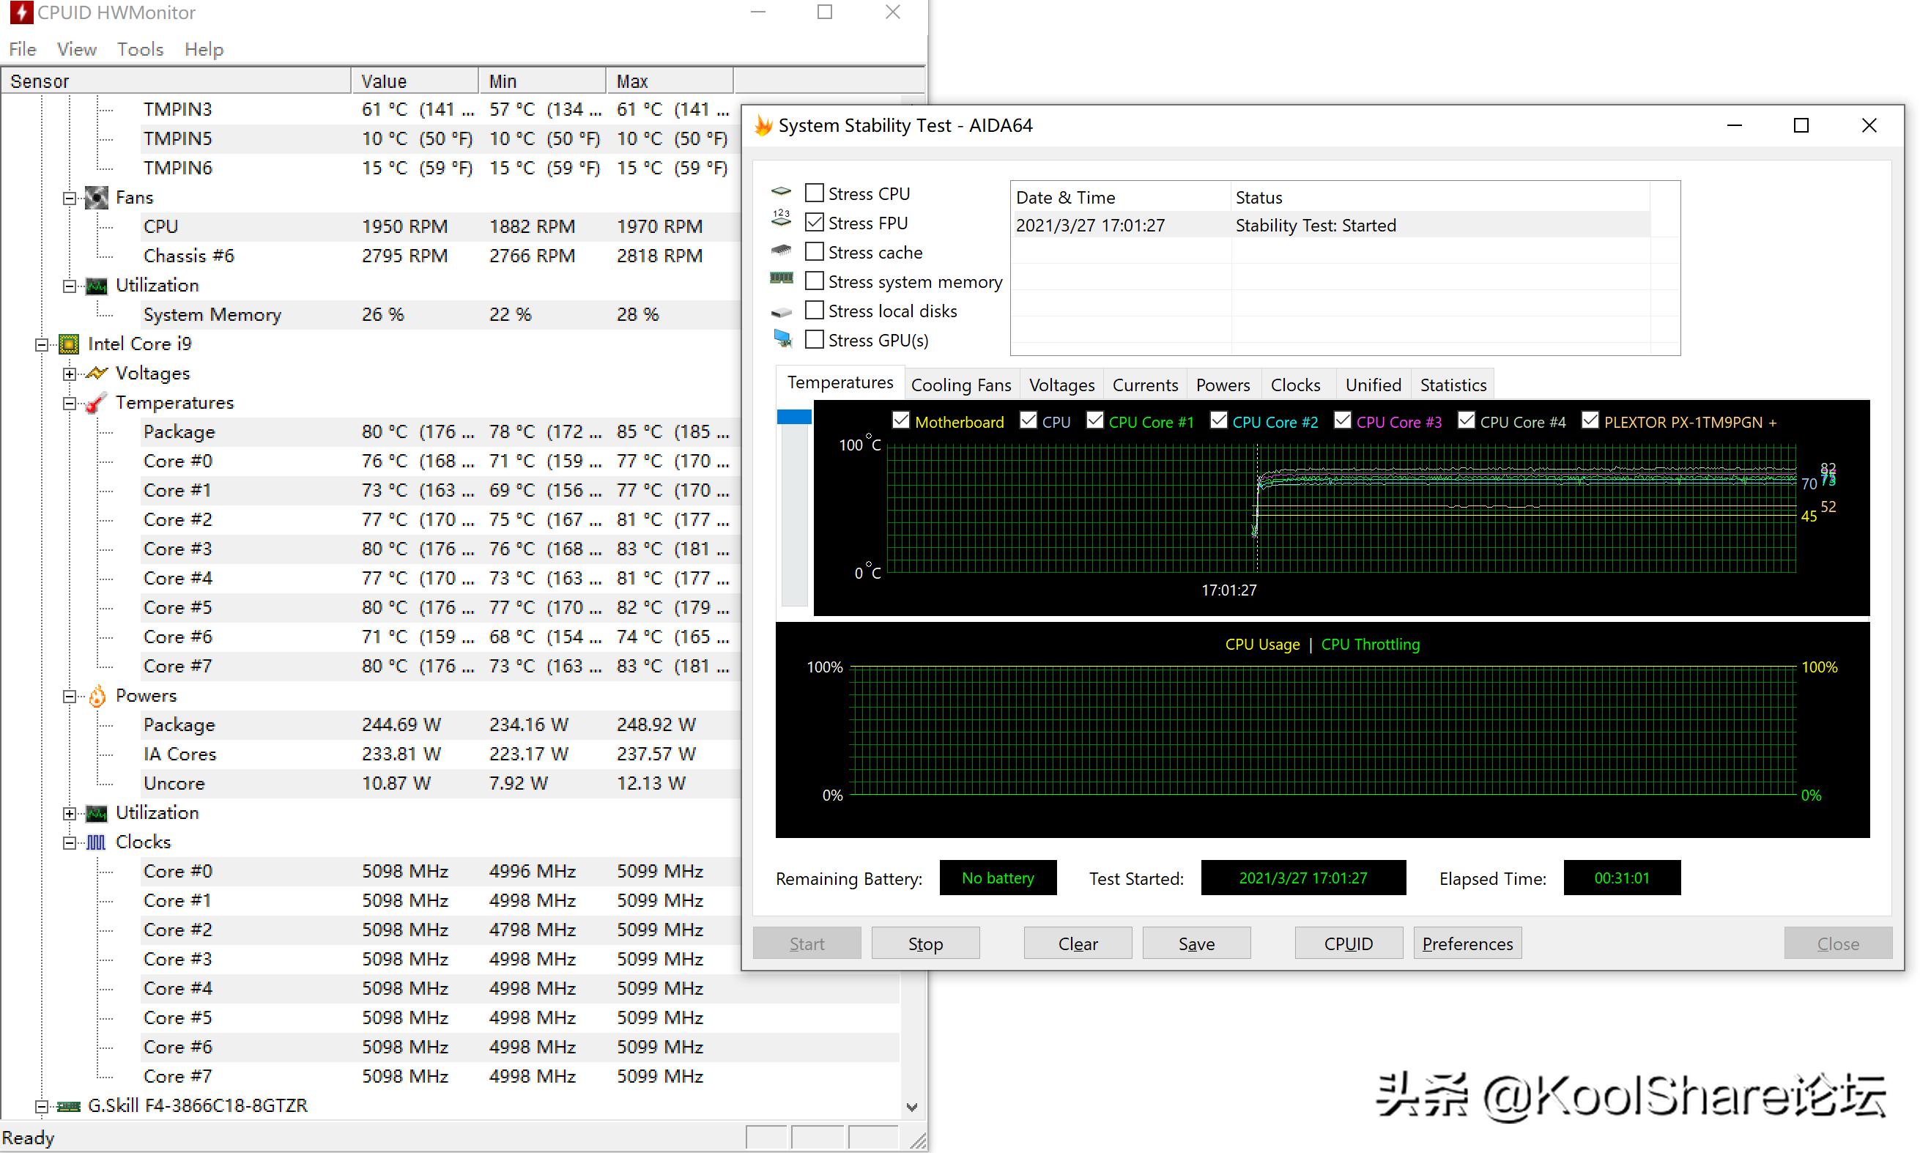Click the Powers flame icon
The height and width of the screenshot is (1153, 1920).
point(97,696)
